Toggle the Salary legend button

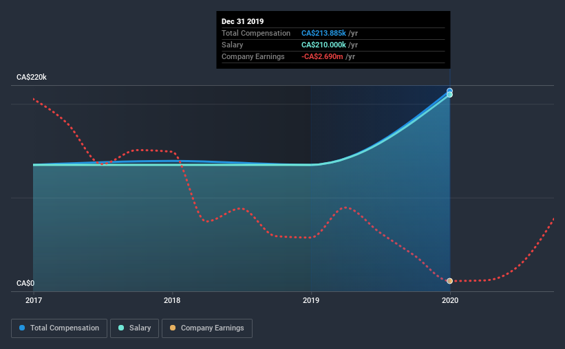pos(134,328)
